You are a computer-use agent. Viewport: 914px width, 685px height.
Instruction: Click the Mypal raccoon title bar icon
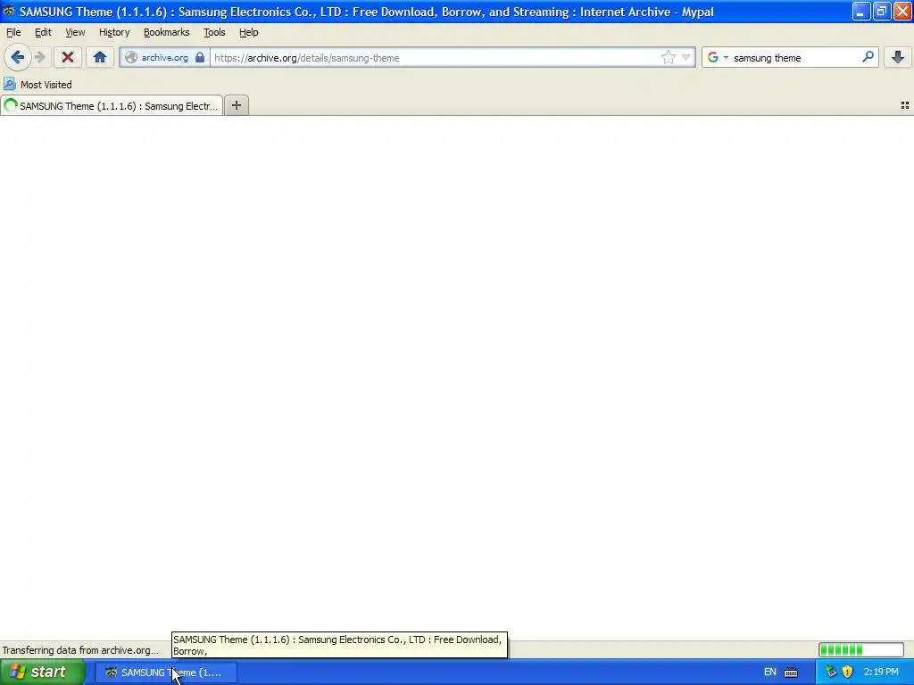click(x=9, y=11)
